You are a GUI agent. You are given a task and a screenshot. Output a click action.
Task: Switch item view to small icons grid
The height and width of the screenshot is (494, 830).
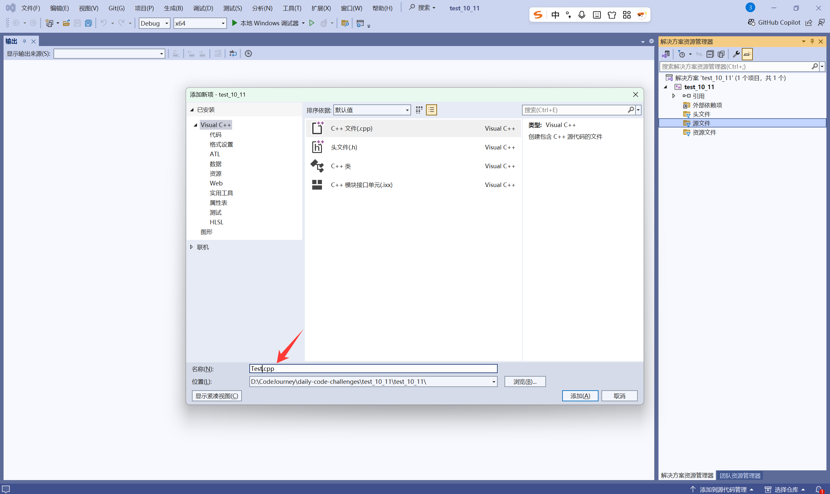tap(419, 110)
